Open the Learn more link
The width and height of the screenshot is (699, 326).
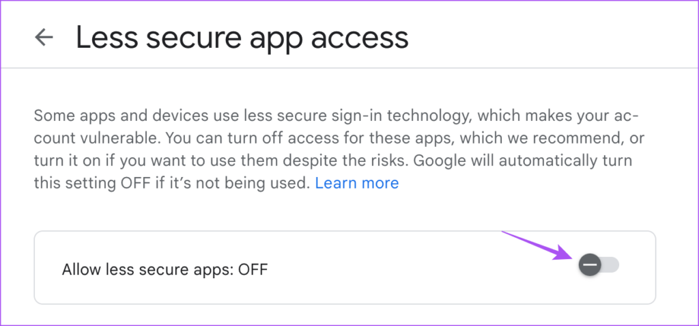pos(356,183)
